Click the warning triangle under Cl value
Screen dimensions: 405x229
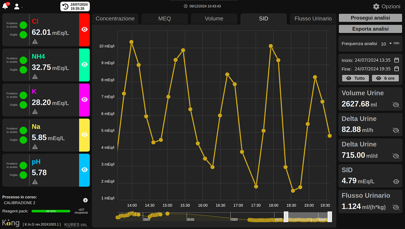(x=35, y=42)
